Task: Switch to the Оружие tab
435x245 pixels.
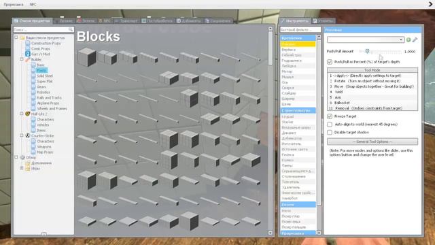Action: (63, 21)
